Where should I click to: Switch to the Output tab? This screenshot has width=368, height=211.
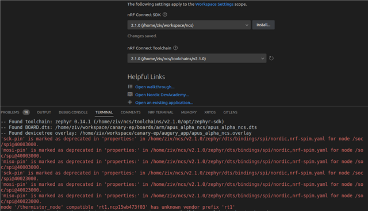click(44, 112)
